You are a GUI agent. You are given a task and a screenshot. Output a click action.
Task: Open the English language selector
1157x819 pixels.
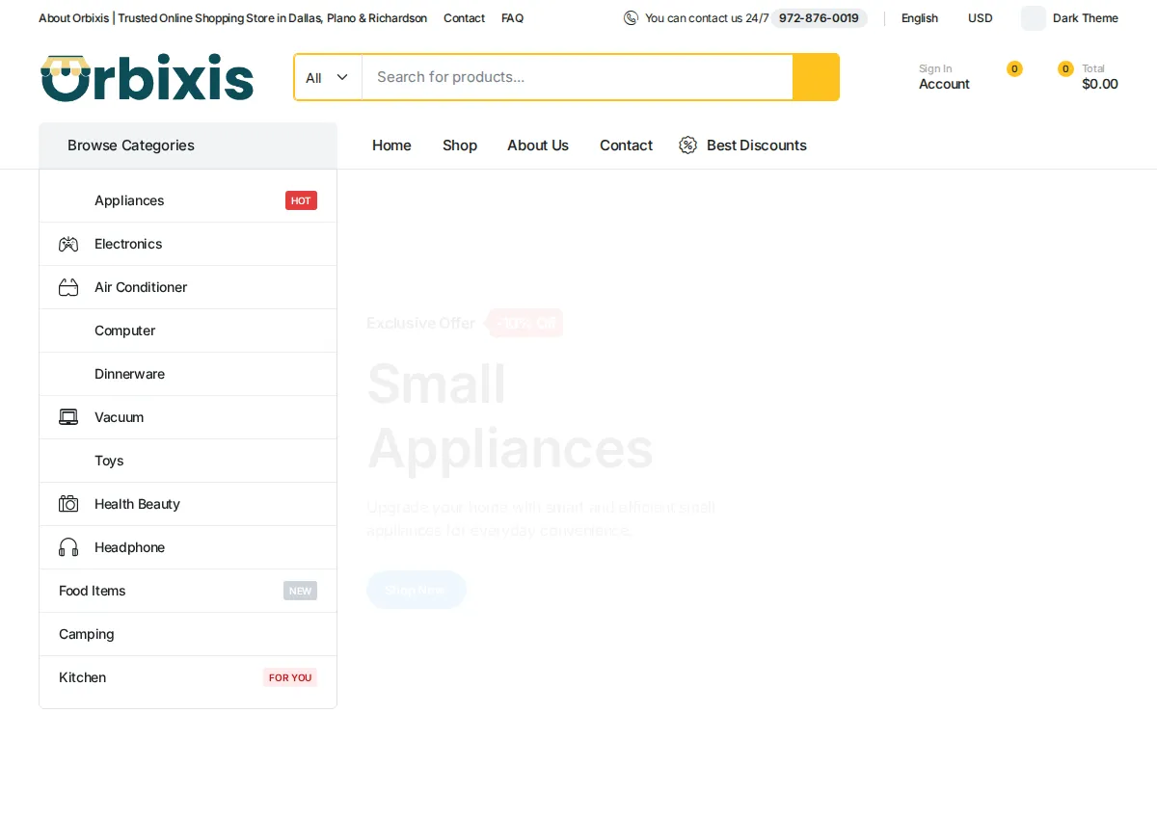[920, 18]
